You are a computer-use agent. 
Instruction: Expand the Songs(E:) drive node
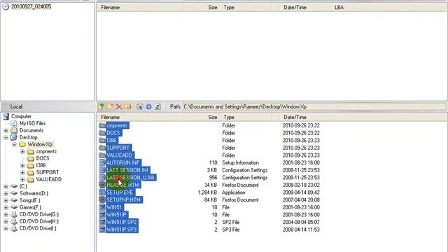tap(6, 200)
